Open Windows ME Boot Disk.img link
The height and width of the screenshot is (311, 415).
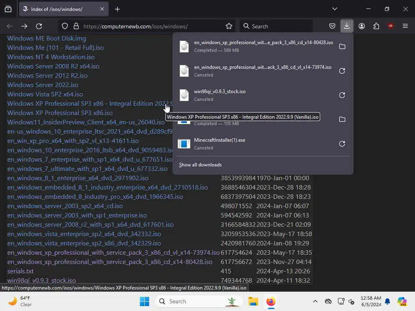47,38
